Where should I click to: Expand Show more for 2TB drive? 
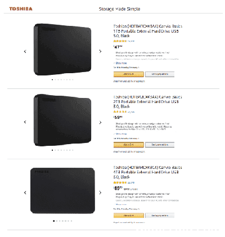click(120, 134)
